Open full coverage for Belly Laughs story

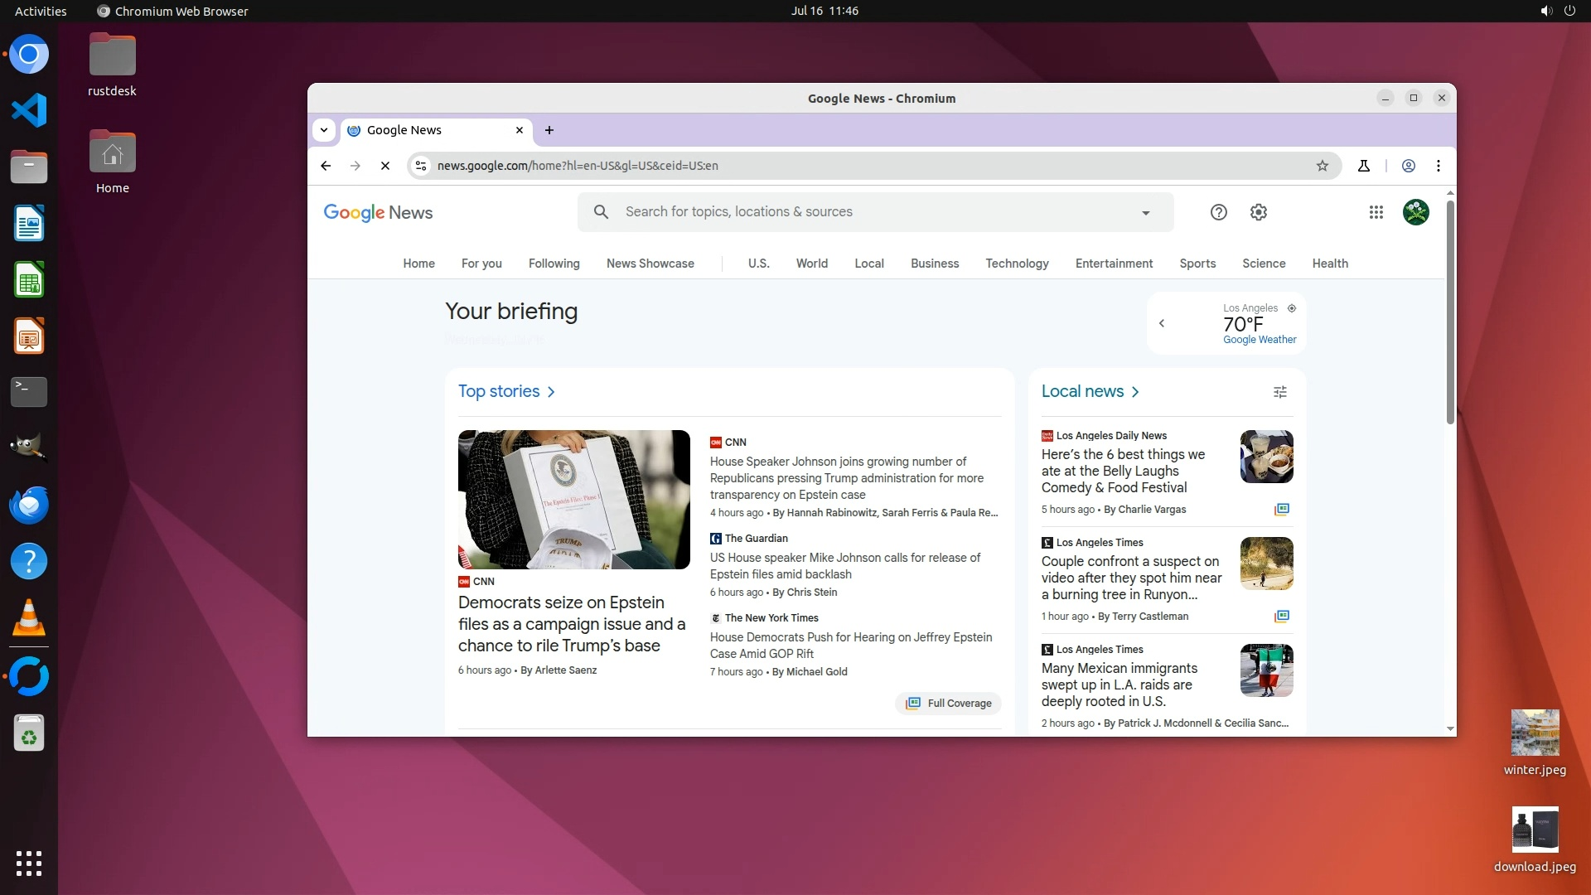pos(1281,509)
